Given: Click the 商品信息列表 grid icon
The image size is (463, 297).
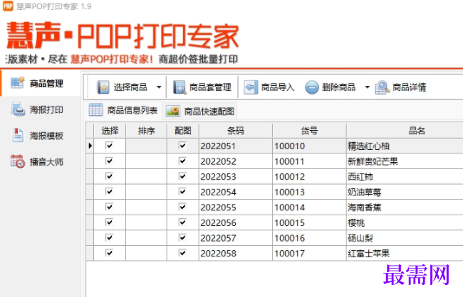Looking at the screenshot, I should click(x=96, y=110).
